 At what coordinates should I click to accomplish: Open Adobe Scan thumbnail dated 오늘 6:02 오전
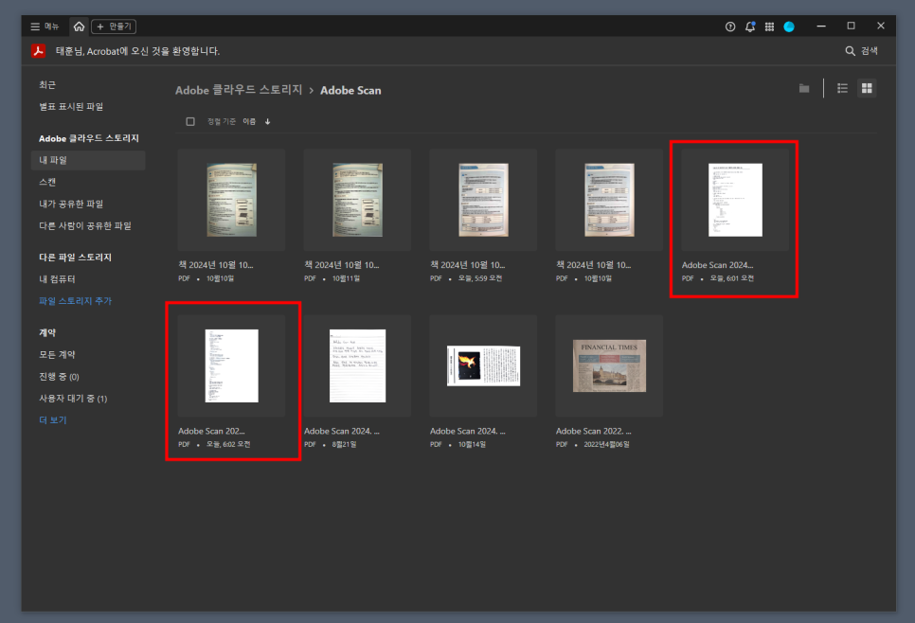(x=232, y=365)
